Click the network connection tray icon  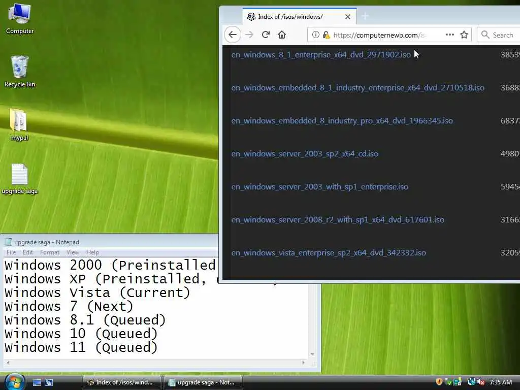(471, 382)
